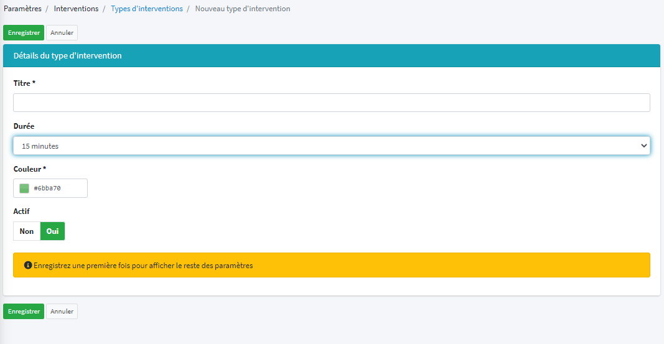The image size is (664, 344).
Task: Open the green color swatch picker
Action: click(x=24, y=188)
